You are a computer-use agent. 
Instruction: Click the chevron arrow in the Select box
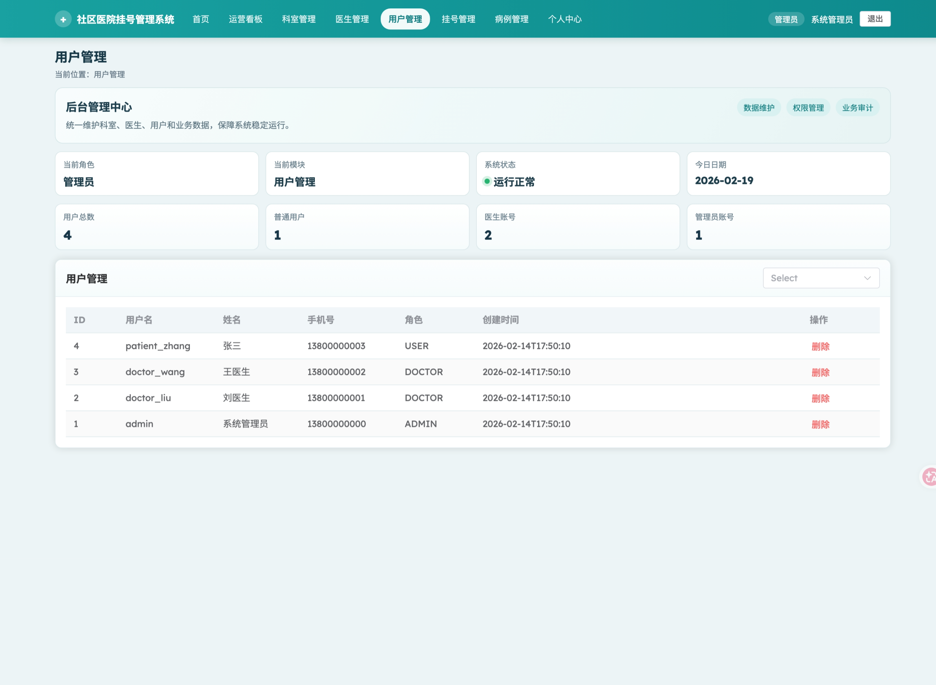click(x=867, y=278)
